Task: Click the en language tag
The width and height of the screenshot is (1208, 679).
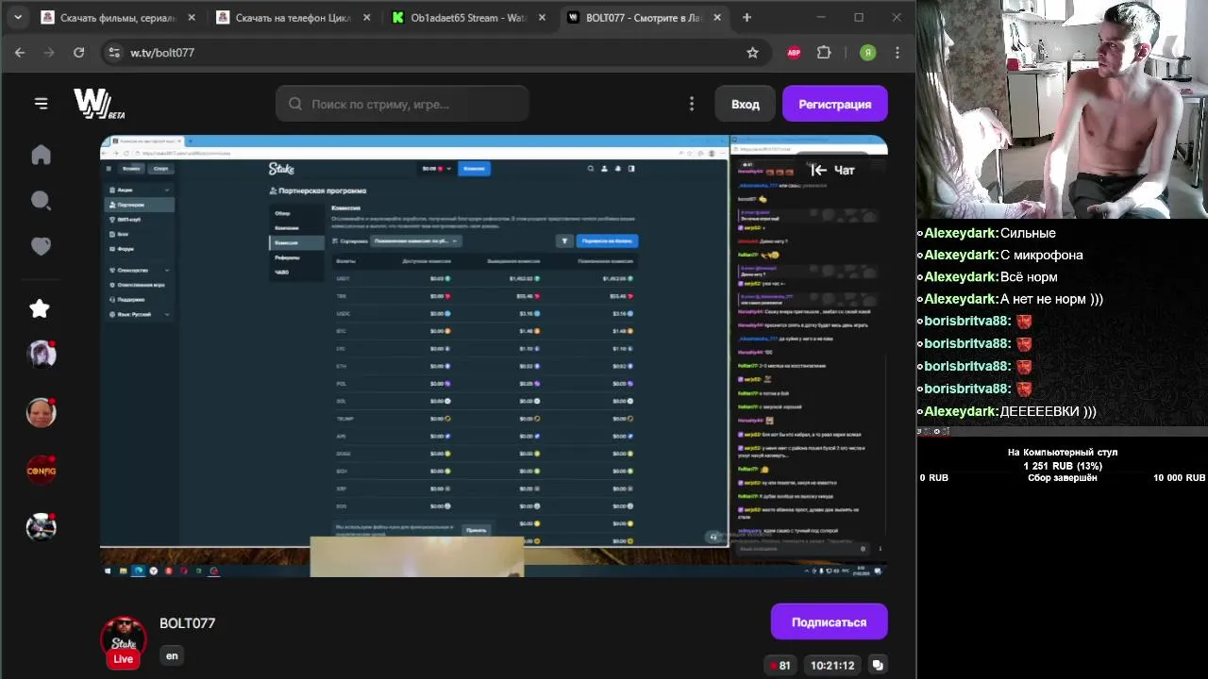Action: click(x=172, y=655)
